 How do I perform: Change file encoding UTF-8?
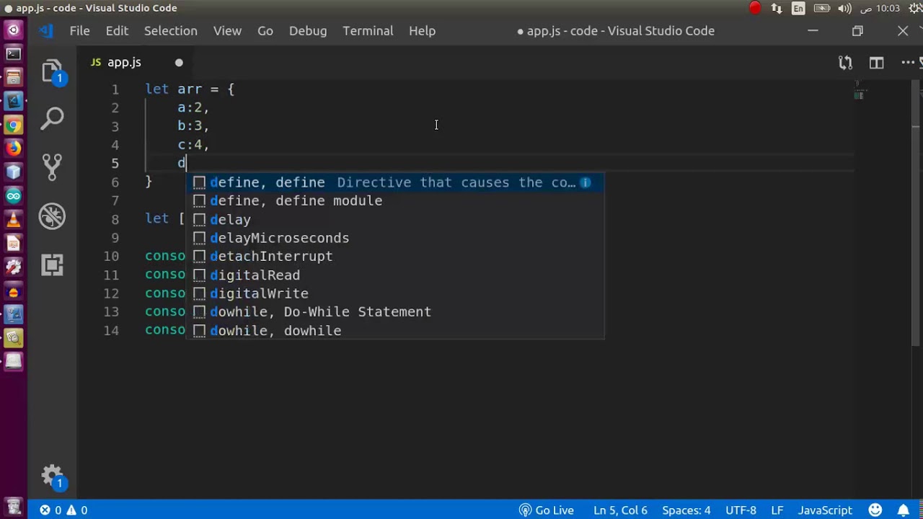[x=741, y=510]
